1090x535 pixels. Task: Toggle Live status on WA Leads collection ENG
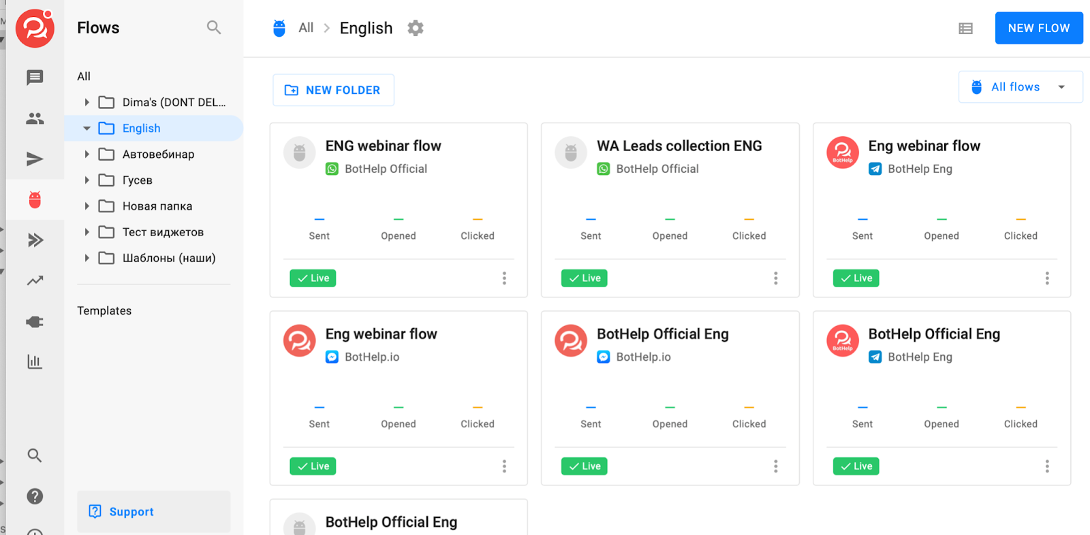(x=584, y=278)
